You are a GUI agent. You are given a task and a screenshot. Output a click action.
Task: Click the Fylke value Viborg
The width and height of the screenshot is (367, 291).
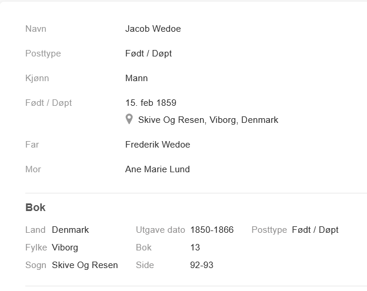point(65,247)
